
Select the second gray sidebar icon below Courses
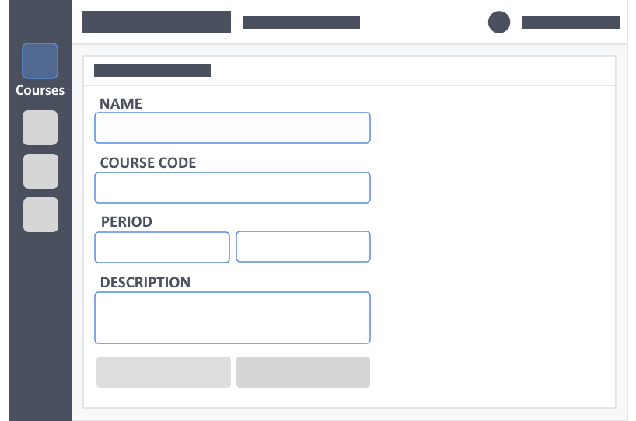[40, 171]
